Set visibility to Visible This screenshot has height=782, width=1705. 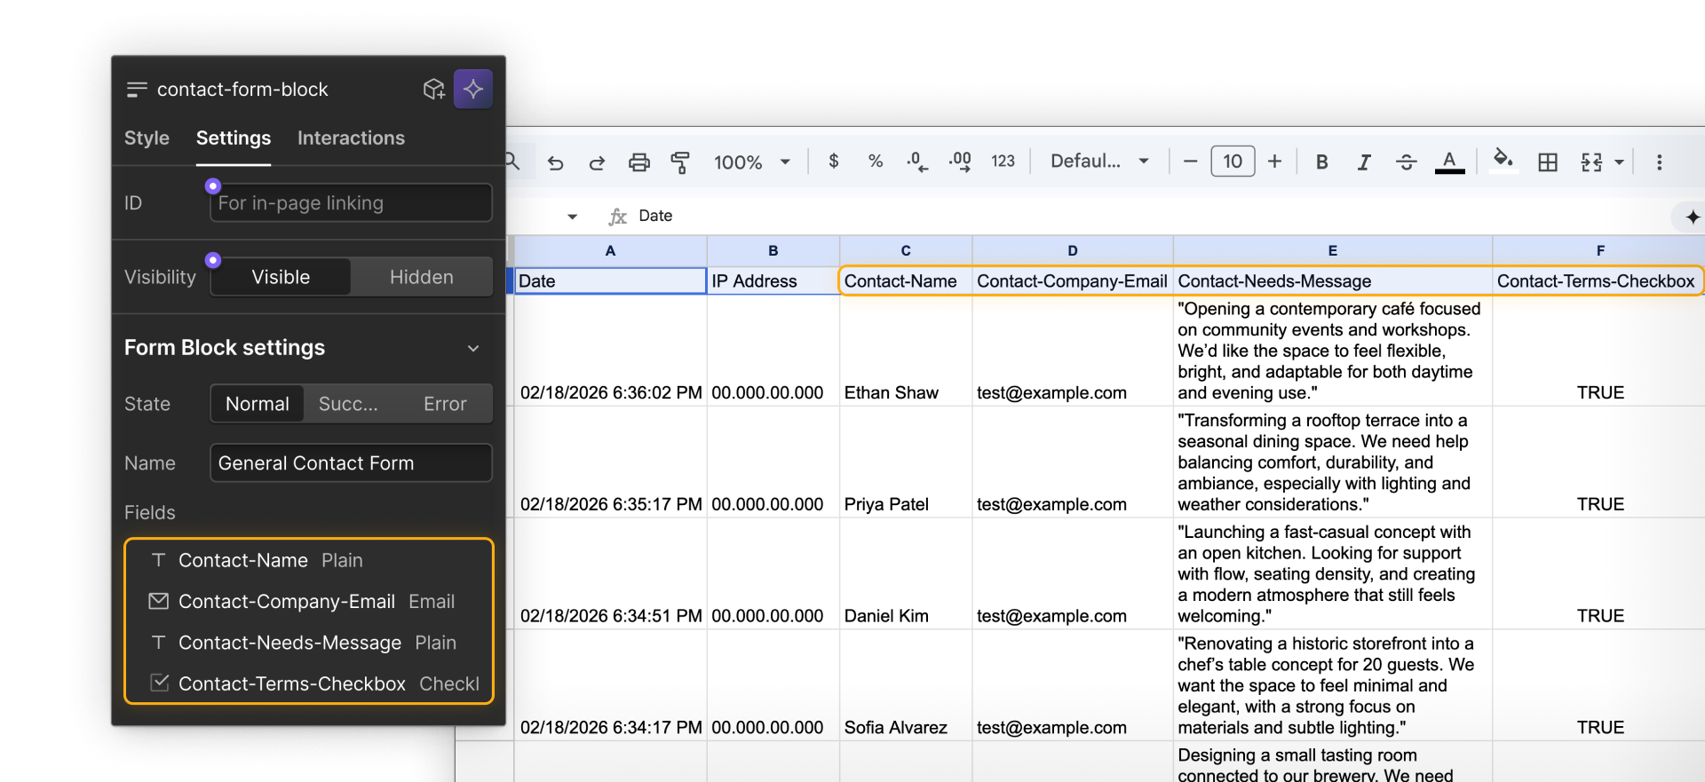pos(281,277)
